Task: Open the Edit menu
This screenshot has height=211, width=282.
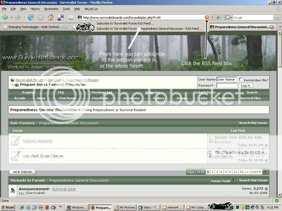Action: pyautogui.click(x=13, y=9)
